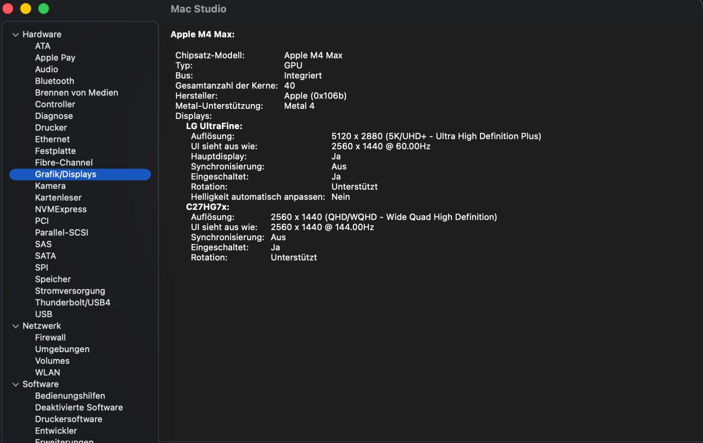The image size is (703, 443).
Task: Click the core count value 40
Action: pos(289,86)
